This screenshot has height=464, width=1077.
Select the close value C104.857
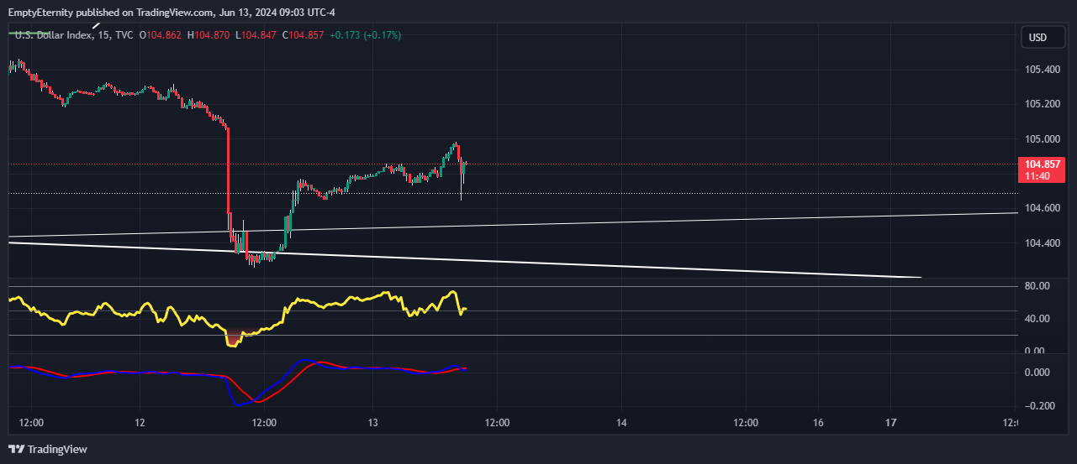pyautogui.click(x=303, y=35)
